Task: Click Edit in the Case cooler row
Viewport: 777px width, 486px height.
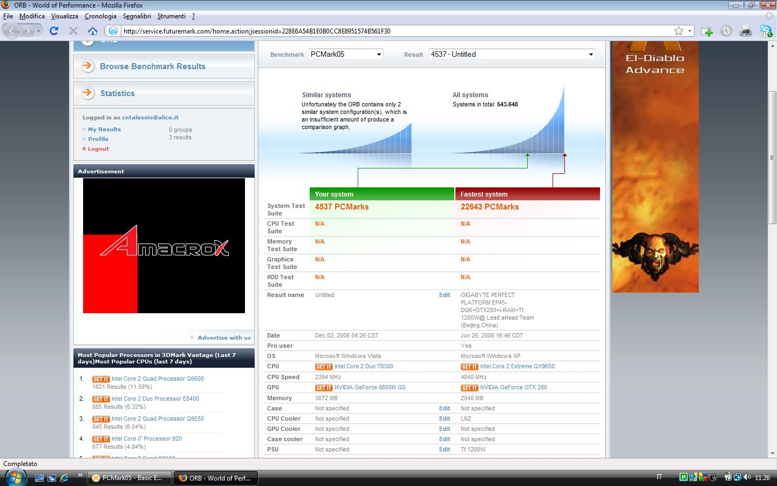Action: tap(445, 440)
